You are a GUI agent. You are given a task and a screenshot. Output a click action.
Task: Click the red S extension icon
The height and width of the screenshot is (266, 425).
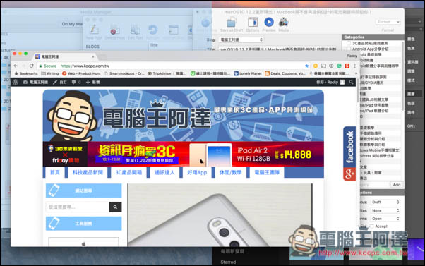point(347,66)
